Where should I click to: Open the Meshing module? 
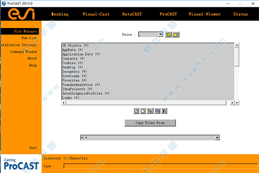pyautogui.click(x=60, y=14)
